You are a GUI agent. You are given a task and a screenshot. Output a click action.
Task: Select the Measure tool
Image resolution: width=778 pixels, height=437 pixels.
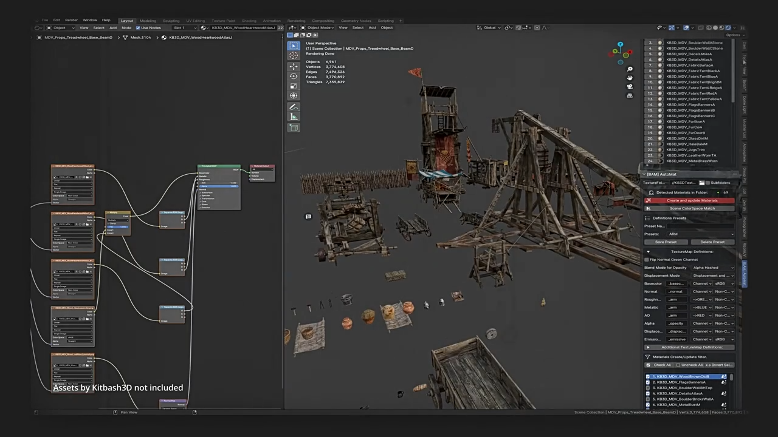point(294,117)
